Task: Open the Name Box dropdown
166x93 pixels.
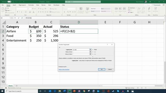Action: coord(10,18)
